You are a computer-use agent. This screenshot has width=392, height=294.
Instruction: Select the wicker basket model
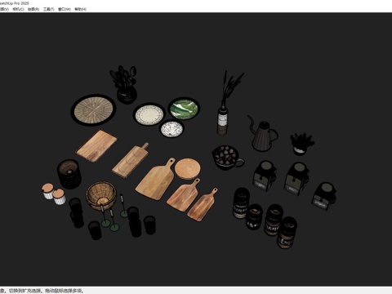[x=101, y=196]
